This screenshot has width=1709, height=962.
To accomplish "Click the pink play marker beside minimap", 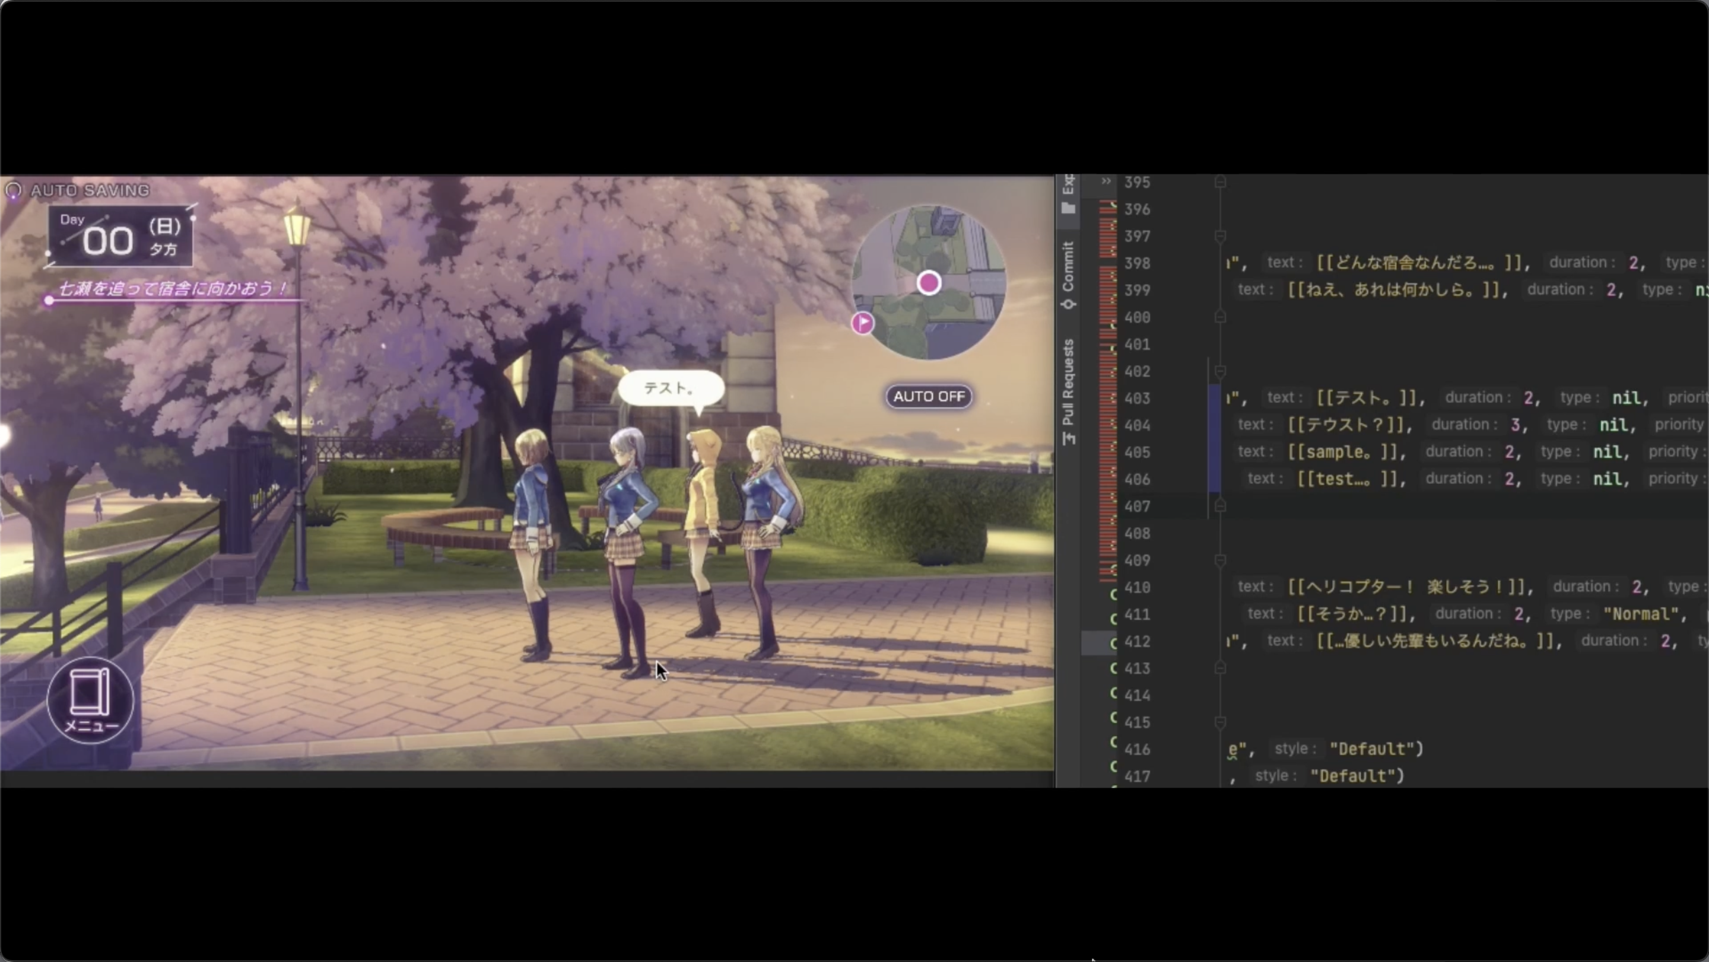I will 862,323.
